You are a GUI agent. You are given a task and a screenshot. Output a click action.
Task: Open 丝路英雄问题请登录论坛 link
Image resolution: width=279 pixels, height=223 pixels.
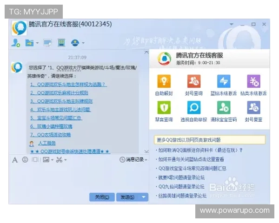182,196
